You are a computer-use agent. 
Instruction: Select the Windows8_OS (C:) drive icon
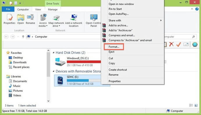click(x=60, y=62)
